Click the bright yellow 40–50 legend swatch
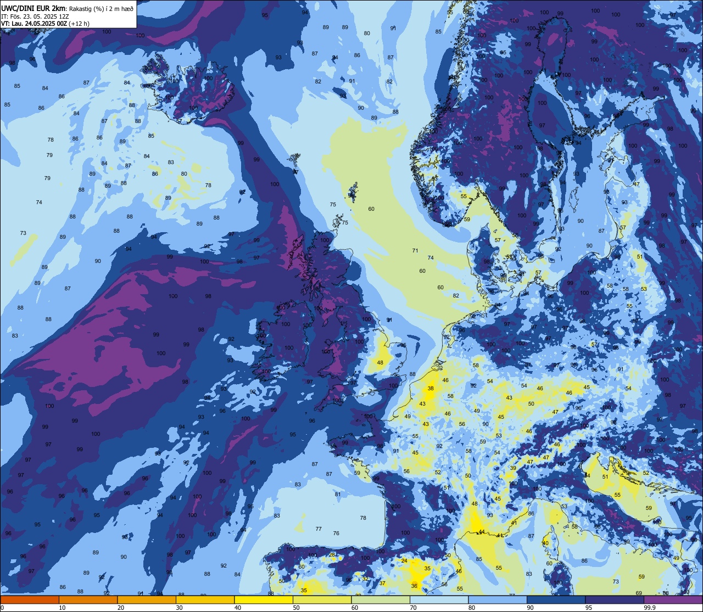Viewport: 703px width, 612px height. coord(264,599)
